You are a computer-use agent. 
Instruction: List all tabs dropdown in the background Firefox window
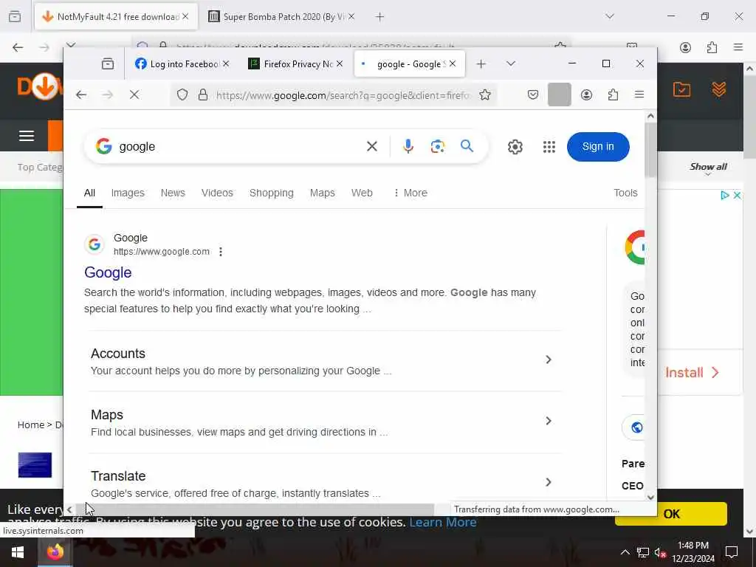(610, 16)
